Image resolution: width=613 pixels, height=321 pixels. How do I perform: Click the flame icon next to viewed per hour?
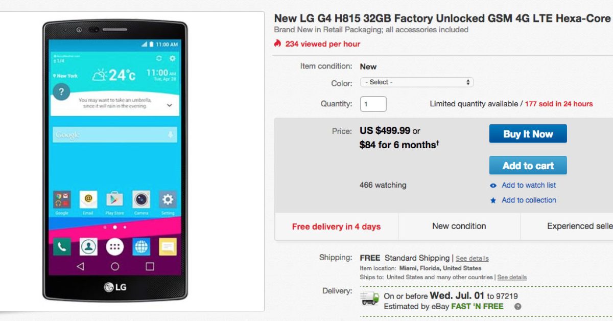click(277, 43)
